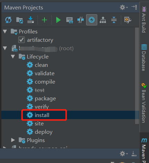Viewport: 149px width, 163px height.
Task: Toggle Offline Mode in Maven toolbar
Action: (x=81, y=20)
